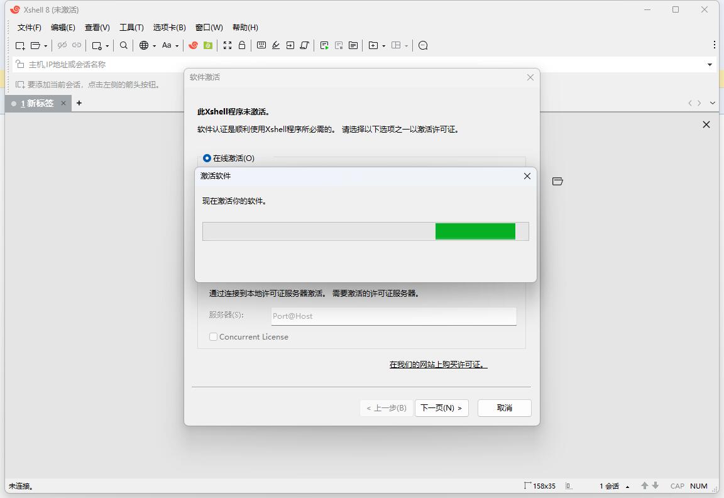Open the Window menu 窗口(W)
This screenshot has width=724, height=498.
pos(209,28)
